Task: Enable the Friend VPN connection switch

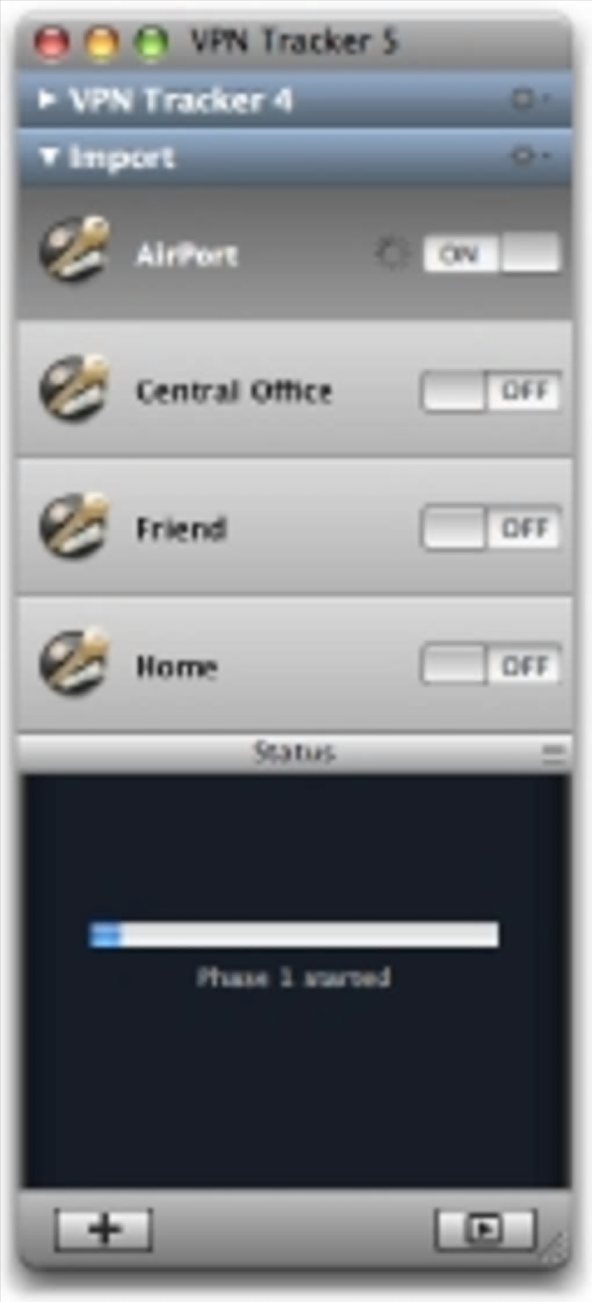Action: [x=492, y=528]
